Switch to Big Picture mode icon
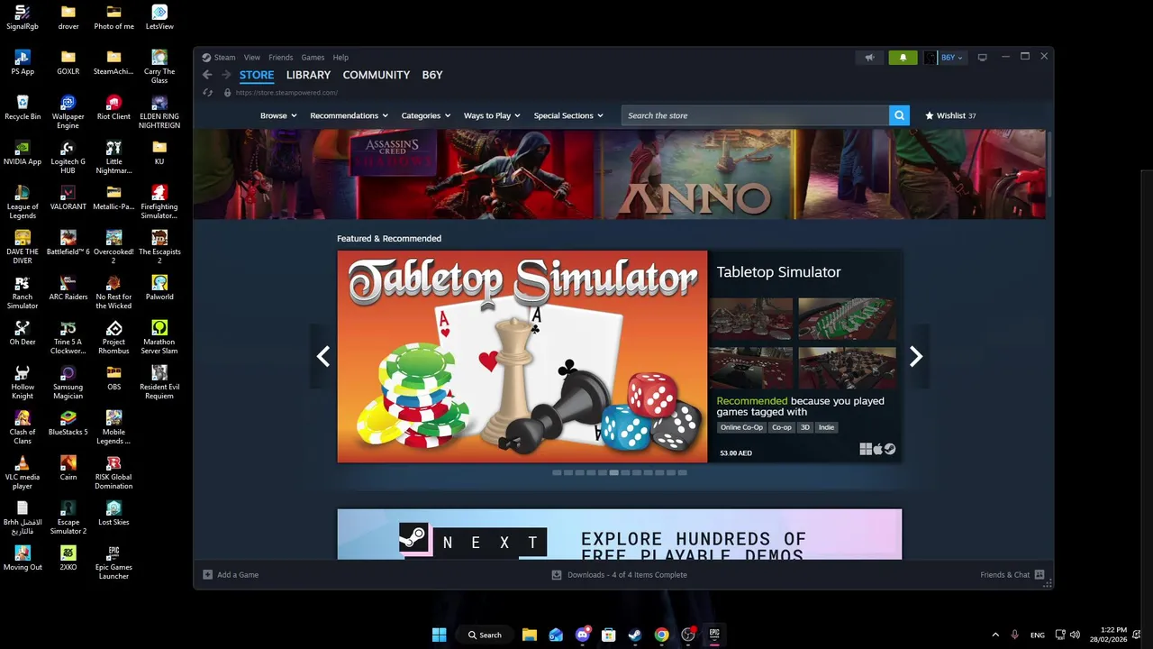This screenshot has width=1153, height=649. (x=982, y=58)
